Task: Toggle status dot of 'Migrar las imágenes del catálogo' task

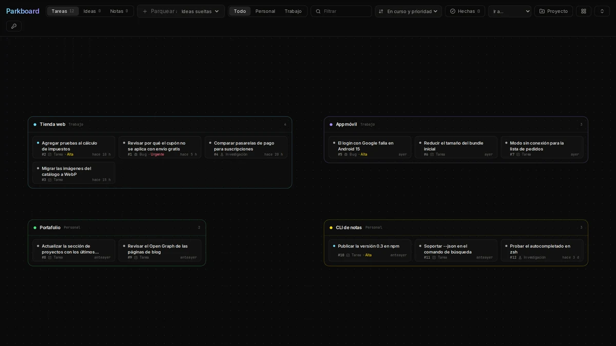Action: tap(38, 168)
